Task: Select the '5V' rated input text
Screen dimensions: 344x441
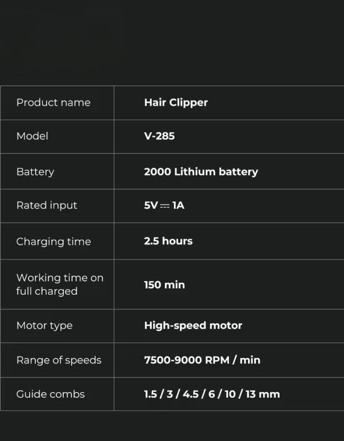Action: pyautogui.click(x=151, y=205)
